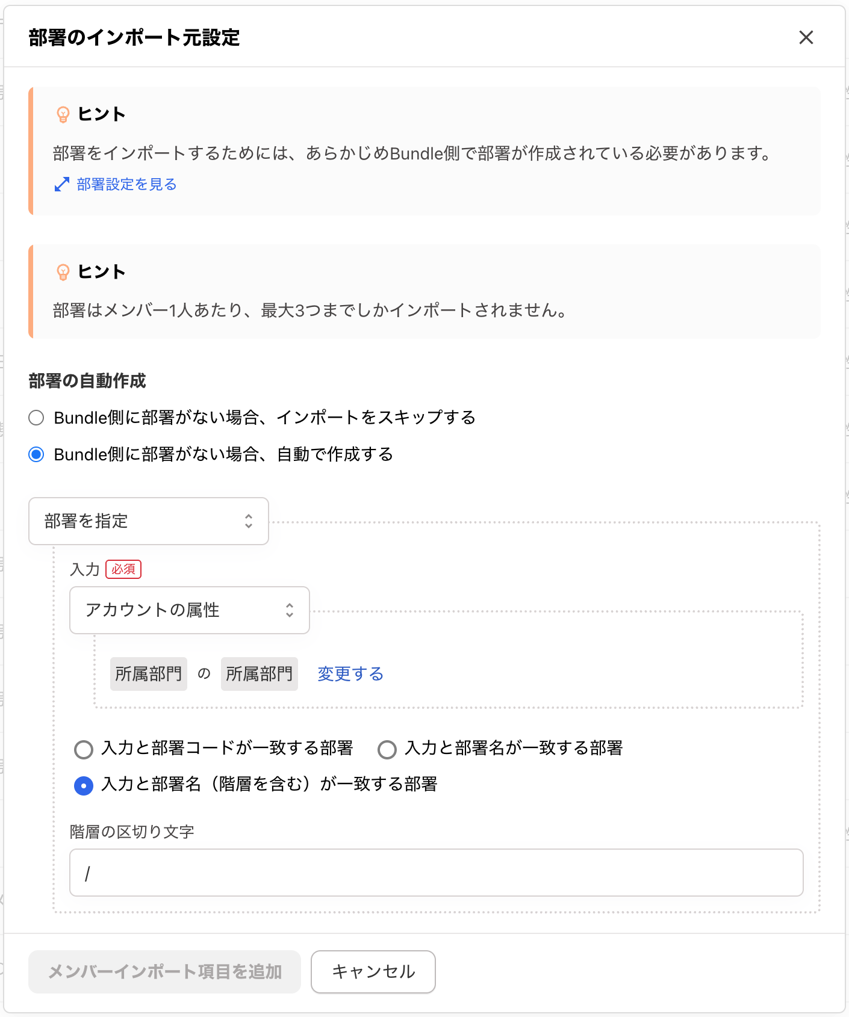Select 入力と部署コードが一致する部署
This screenshot has width=849, height=1017.
pos(84,749)
